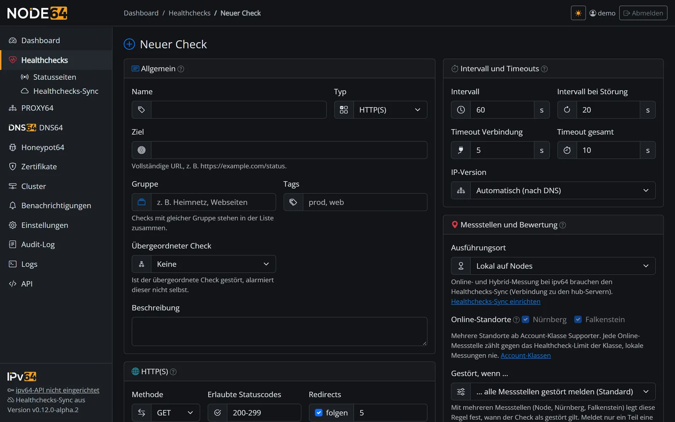Click the stopwatch icon in Timeout gesamt
Image resolution: width=675 pixels, height=422 pixels.
567,150
